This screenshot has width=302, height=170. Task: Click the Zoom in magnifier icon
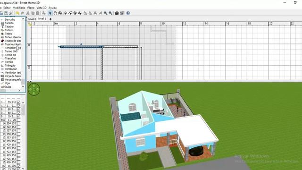[106, 13]
